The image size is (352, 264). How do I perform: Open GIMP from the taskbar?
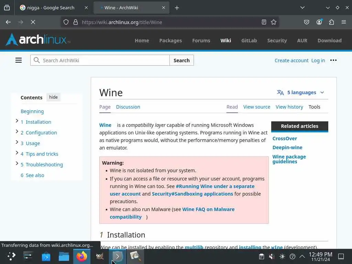pos(100,256)
